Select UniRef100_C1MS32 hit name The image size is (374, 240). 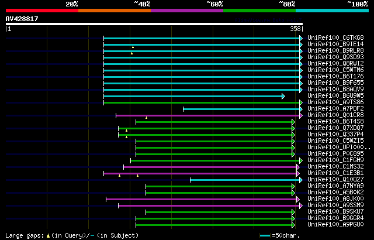click(x=335, y=167)
